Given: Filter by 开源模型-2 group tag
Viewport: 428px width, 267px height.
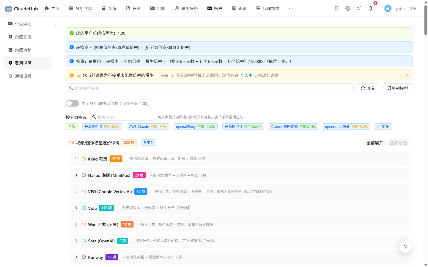Looking at the screenshot, I should click(x=102, y=127).
